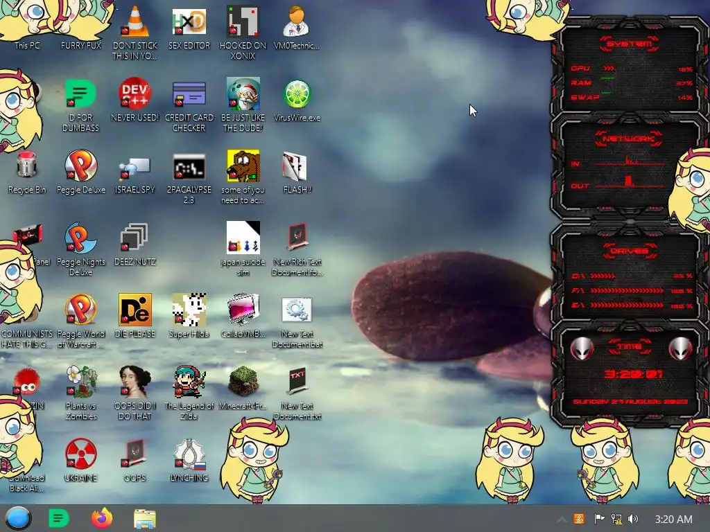Viewport: 710px width, 532px height.
Task: Click the F:\ drive usage bar
Action: coord(632,290)
